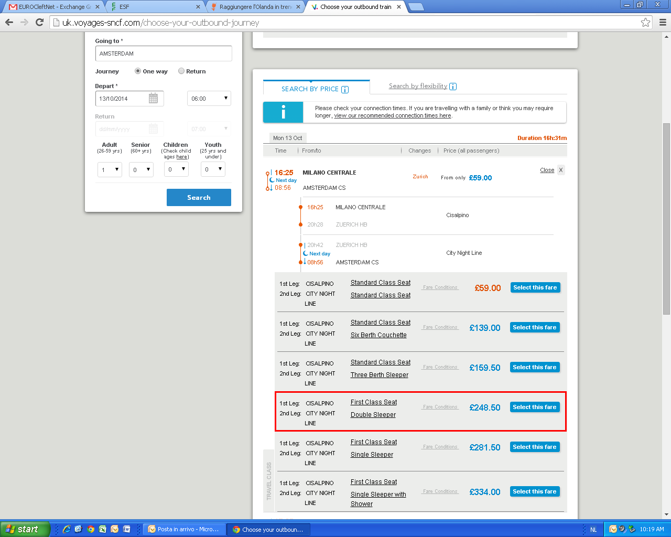This screenshot has width=671, height=537.
Task: Go back using the browser back arrow
Action: coord(9,22)
